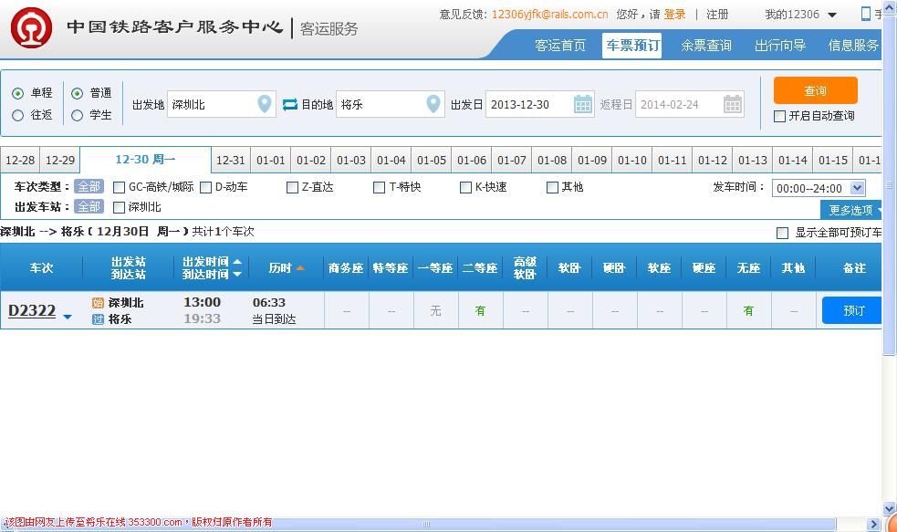Image resolution: width=897 pixels, height=532 pixels.
Task: Select 全部 for 车次类型 filter
Action: pyautogui.click(x=89, y=187)
